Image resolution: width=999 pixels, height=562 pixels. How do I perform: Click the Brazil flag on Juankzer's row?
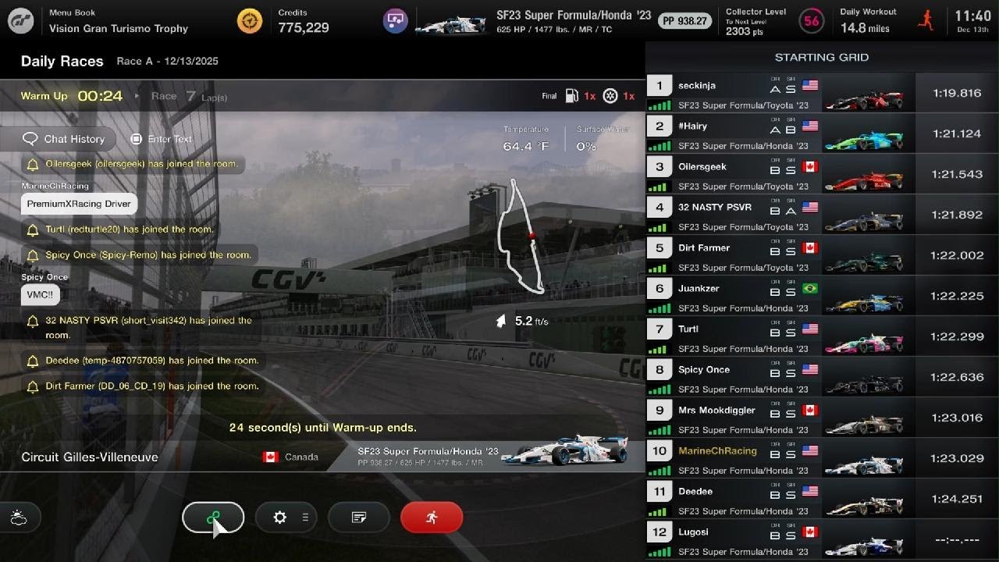click(810, 289)
